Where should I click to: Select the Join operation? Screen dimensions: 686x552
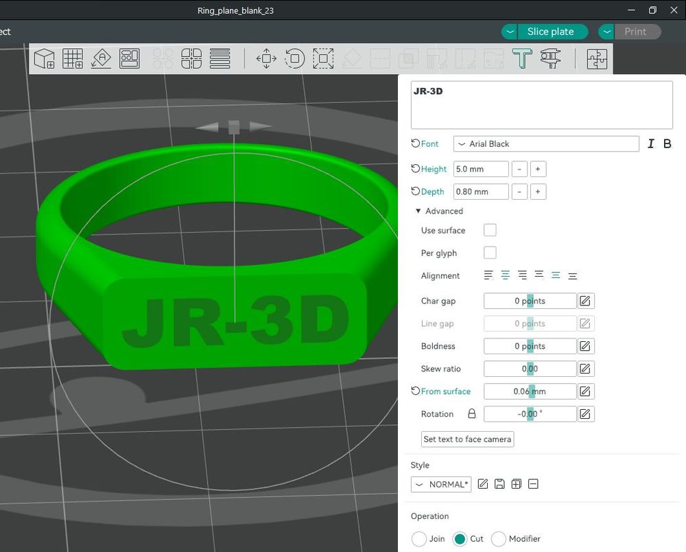[418, 539]
